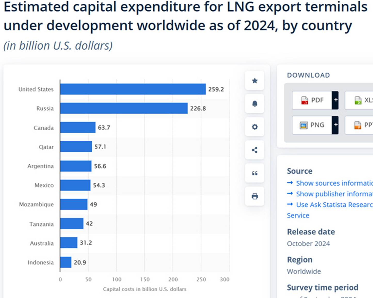
Task: Download chart as PNG image
Action: 312,125
